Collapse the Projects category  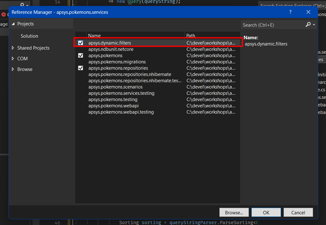[x=13, y=24]
